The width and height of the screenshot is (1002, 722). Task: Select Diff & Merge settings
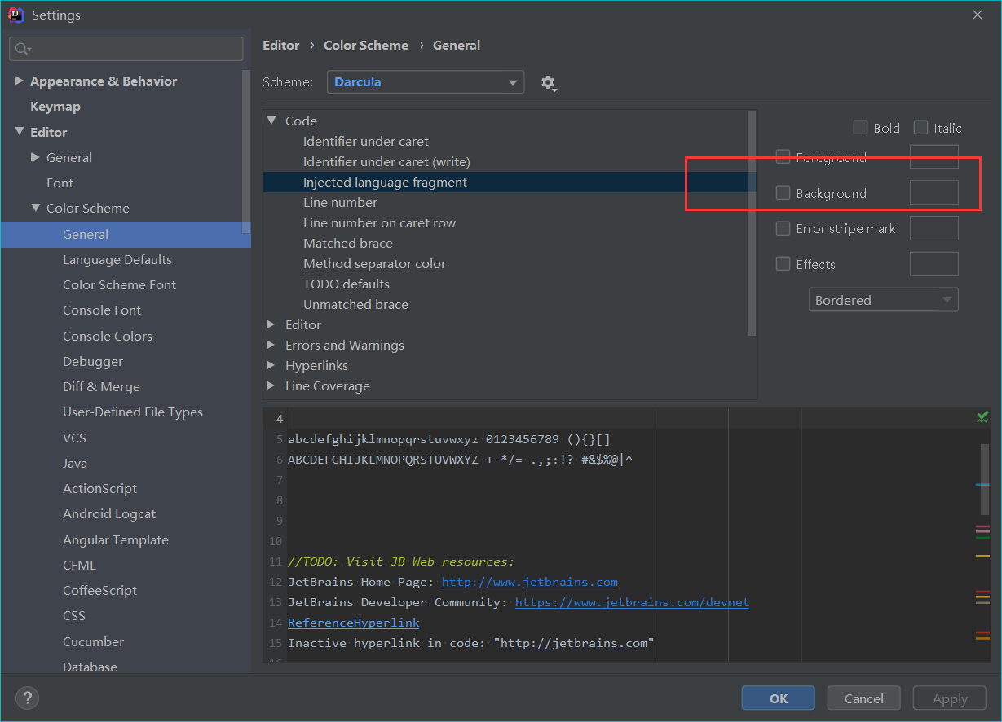pos(101,387)
